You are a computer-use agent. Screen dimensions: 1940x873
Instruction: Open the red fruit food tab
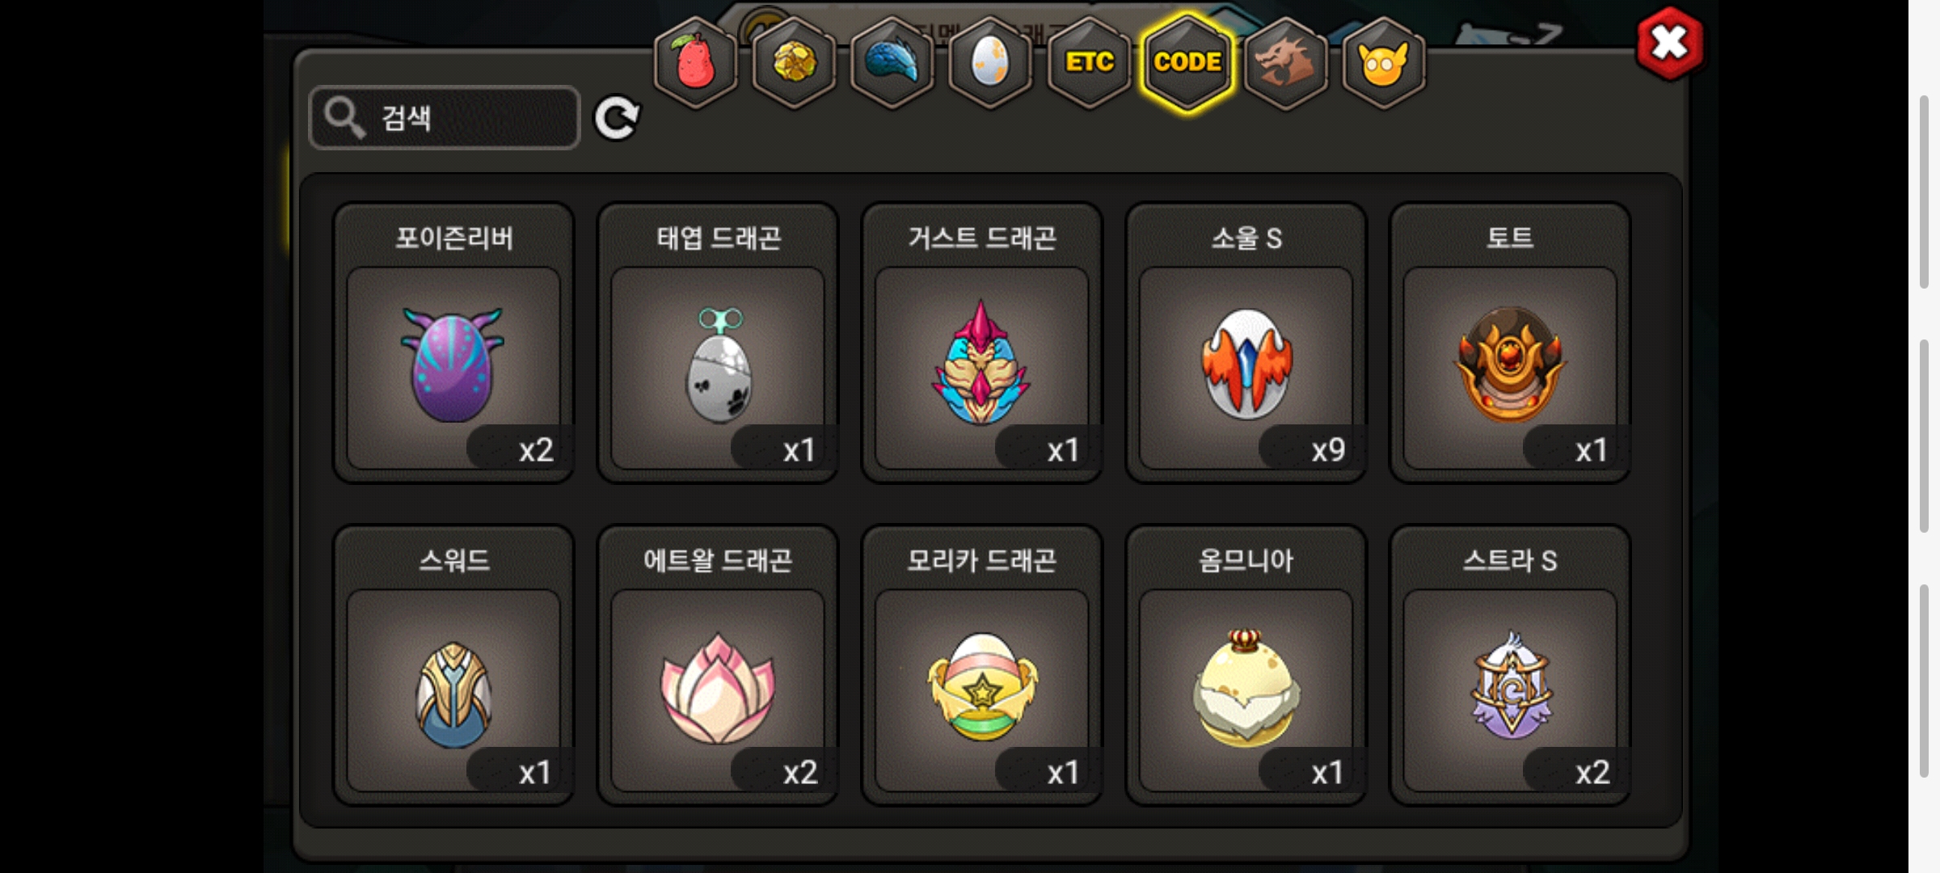(695, 62)
